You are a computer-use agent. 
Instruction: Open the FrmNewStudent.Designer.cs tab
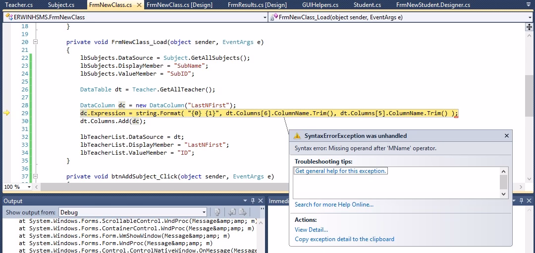coord(433,5)
